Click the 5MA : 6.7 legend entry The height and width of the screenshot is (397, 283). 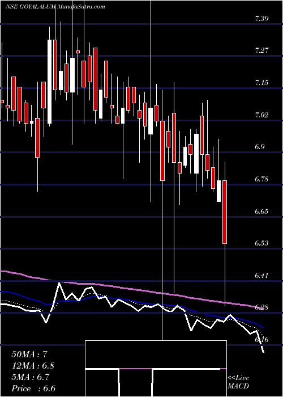pos(31,377)
